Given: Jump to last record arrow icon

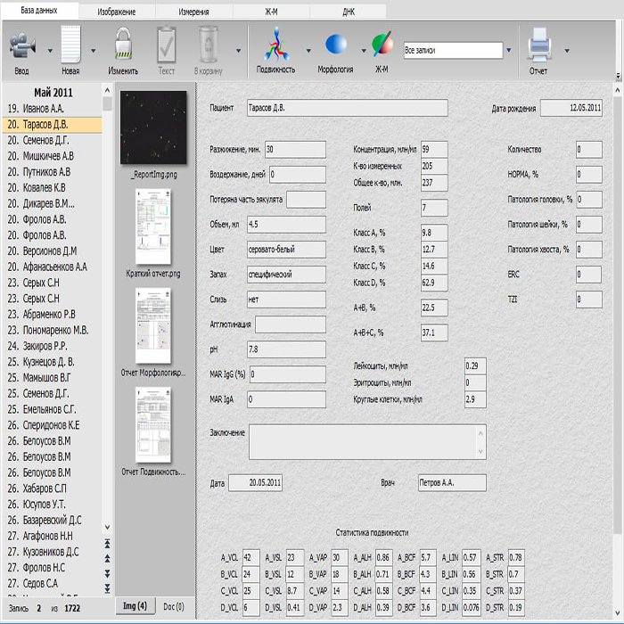Looking at the screenshot, I should [109, 587].
